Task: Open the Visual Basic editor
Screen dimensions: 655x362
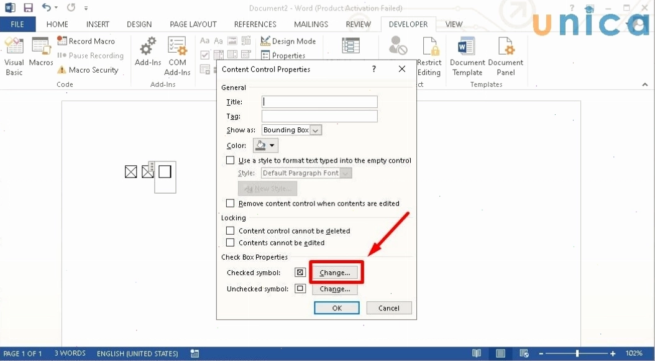Action: [x=14, y=57]
